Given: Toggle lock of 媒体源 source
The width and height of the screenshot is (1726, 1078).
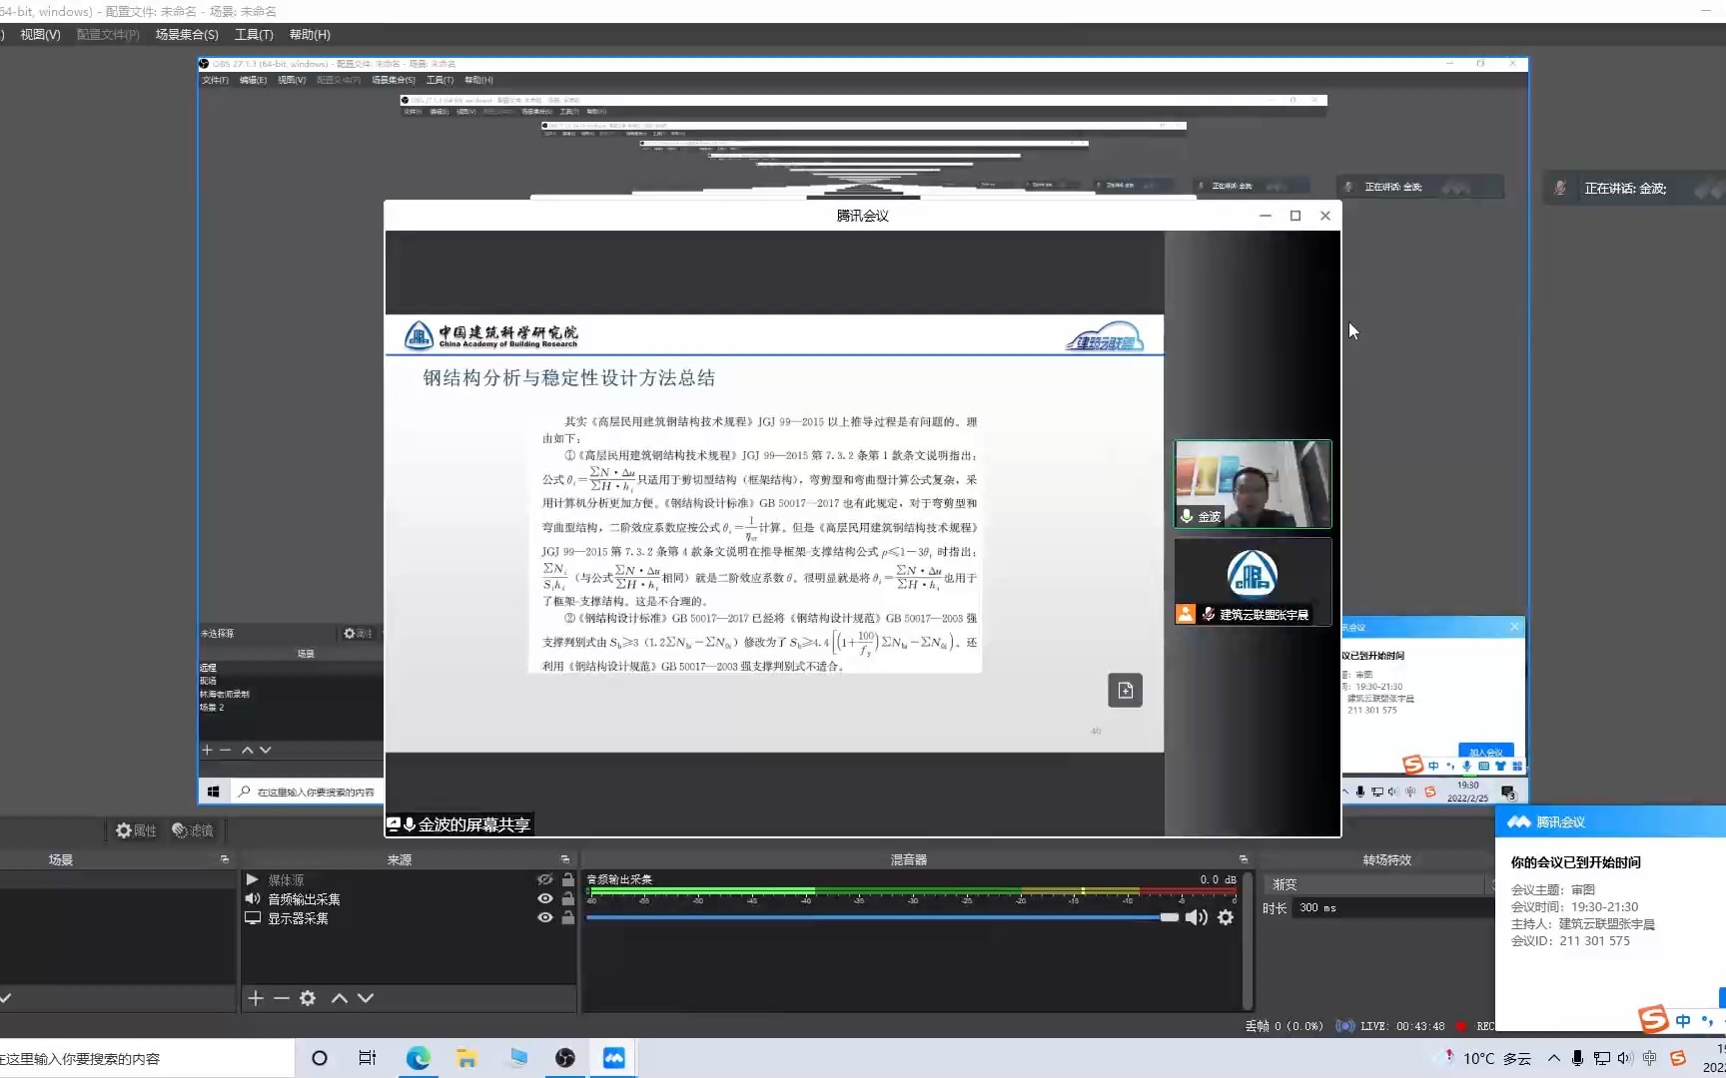Looking at the screenshot, I should coord(568,879).
